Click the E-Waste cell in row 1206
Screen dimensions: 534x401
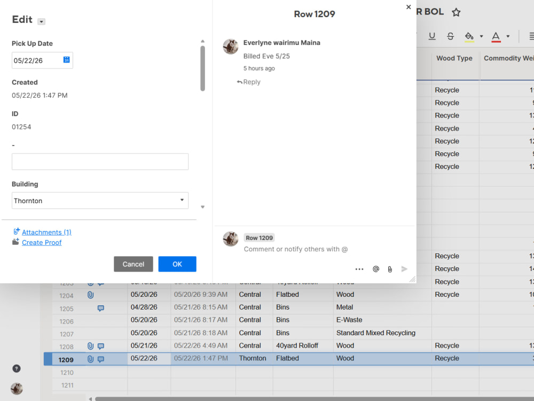click(x=382, y=320)
